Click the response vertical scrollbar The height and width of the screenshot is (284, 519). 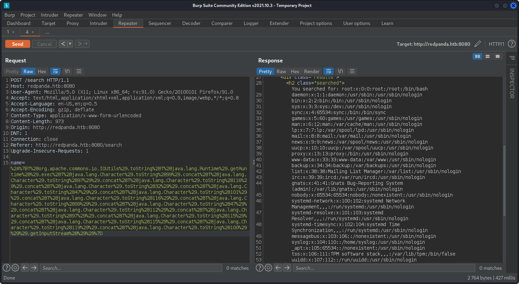[x=504, y=180]
